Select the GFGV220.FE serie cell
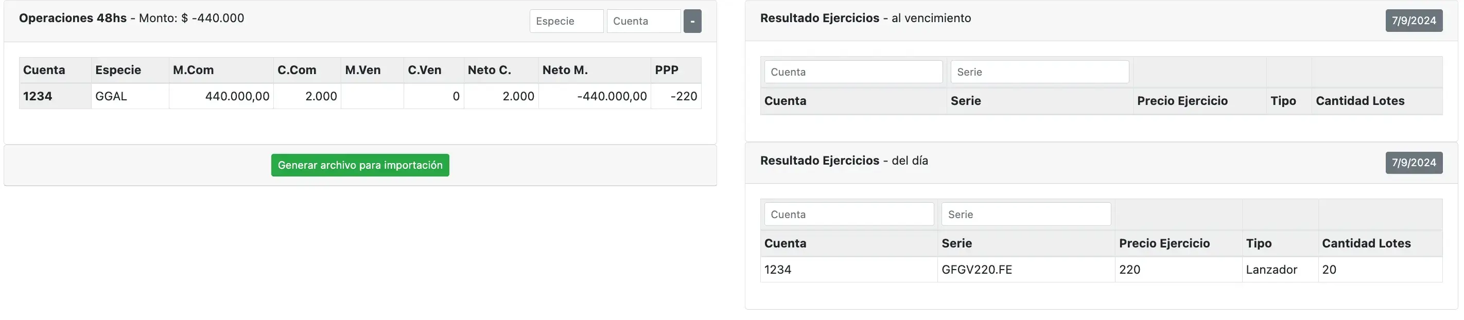Screen dimensions: 1464x320 [977, 270]
